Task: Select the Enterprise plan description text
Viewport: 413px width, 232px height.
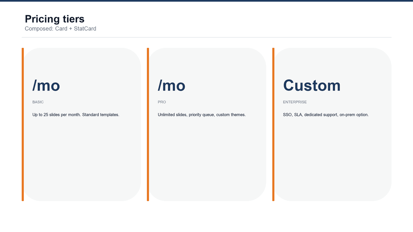Action: point(326,114)
